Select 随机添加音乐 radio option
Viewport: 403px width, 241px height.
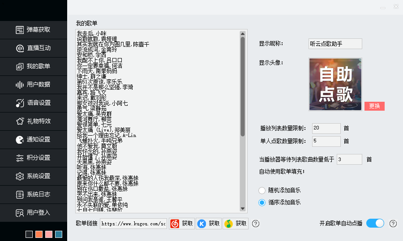pos(262,190)
